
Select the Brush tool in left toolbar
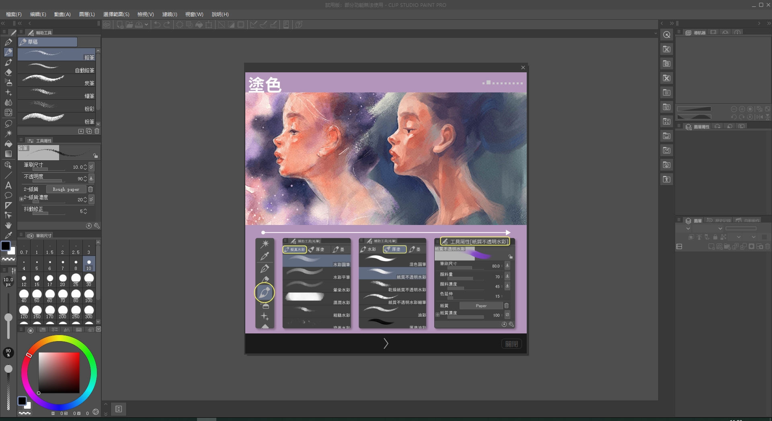pyautogui.click(x=8, y=62)
